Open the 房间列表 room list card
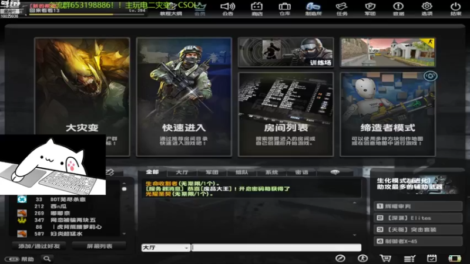 tap(286, 114)
